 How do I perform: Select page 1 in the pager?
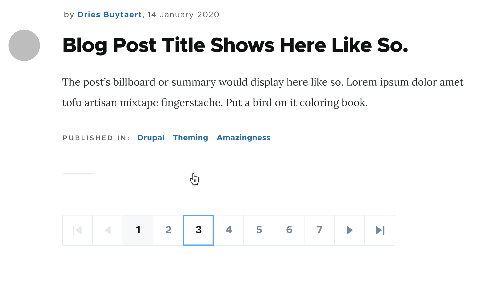[138, 230]
